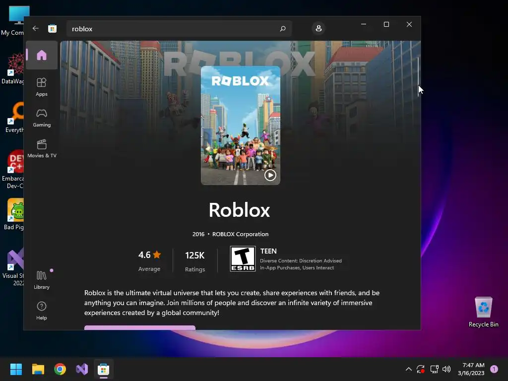Close the Microsoft Store window
508x381 pixels.
[x=409, y=24]
